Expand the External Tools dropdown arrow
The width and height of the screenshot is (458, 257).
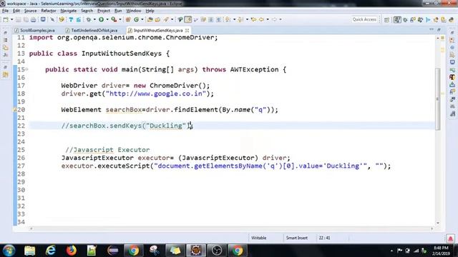coord(120,19)
